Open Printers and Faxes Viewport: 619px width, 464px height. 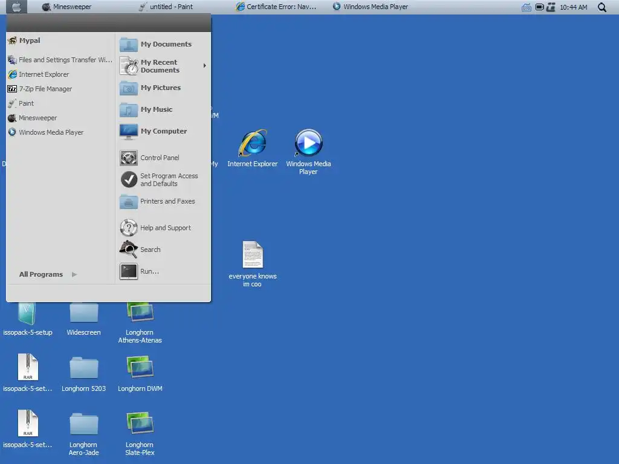pos(163,202)
